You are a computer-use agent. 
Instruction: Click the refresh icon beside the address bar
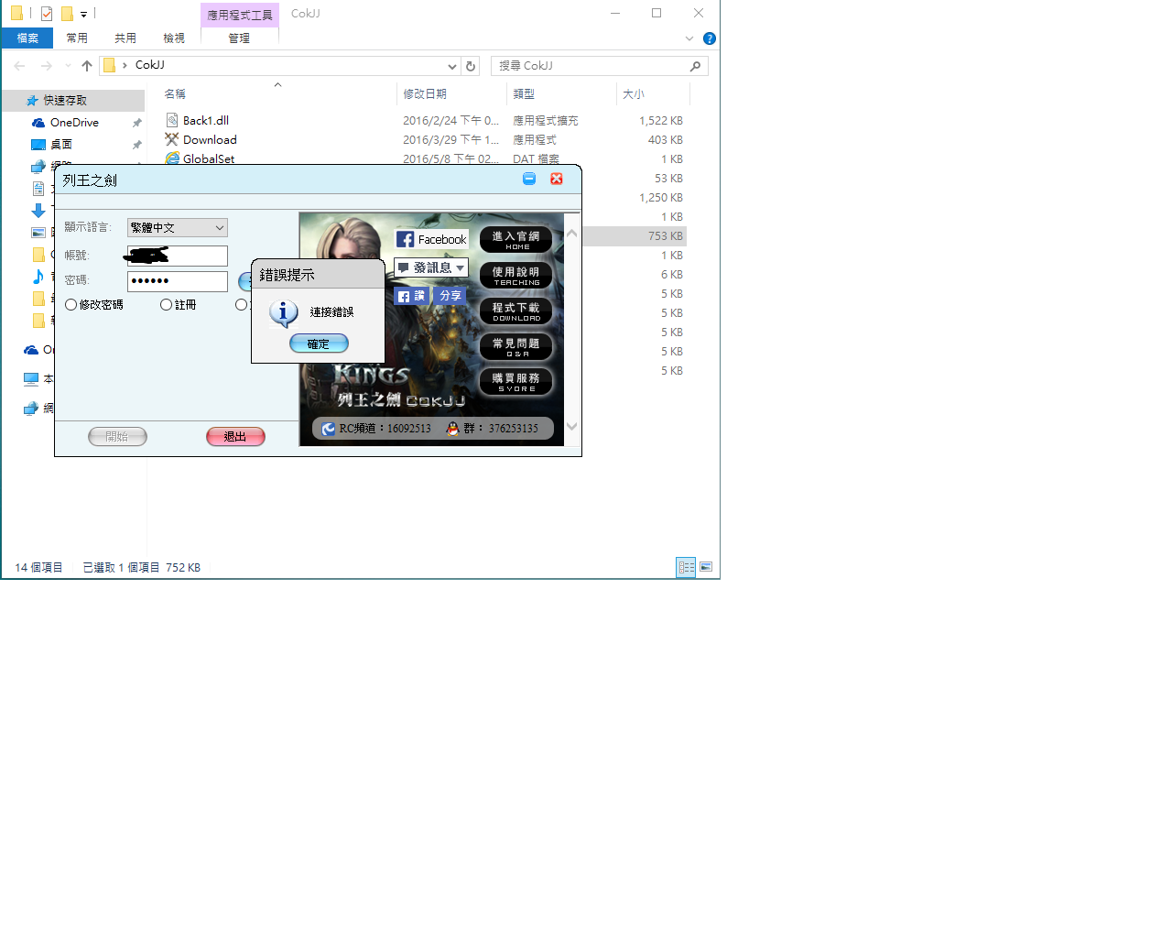[471, 66]
